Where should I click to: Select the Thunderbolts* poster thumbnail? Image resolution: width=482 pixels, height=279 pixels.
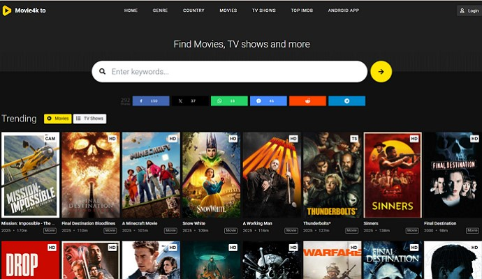click(x=331, y=174)
